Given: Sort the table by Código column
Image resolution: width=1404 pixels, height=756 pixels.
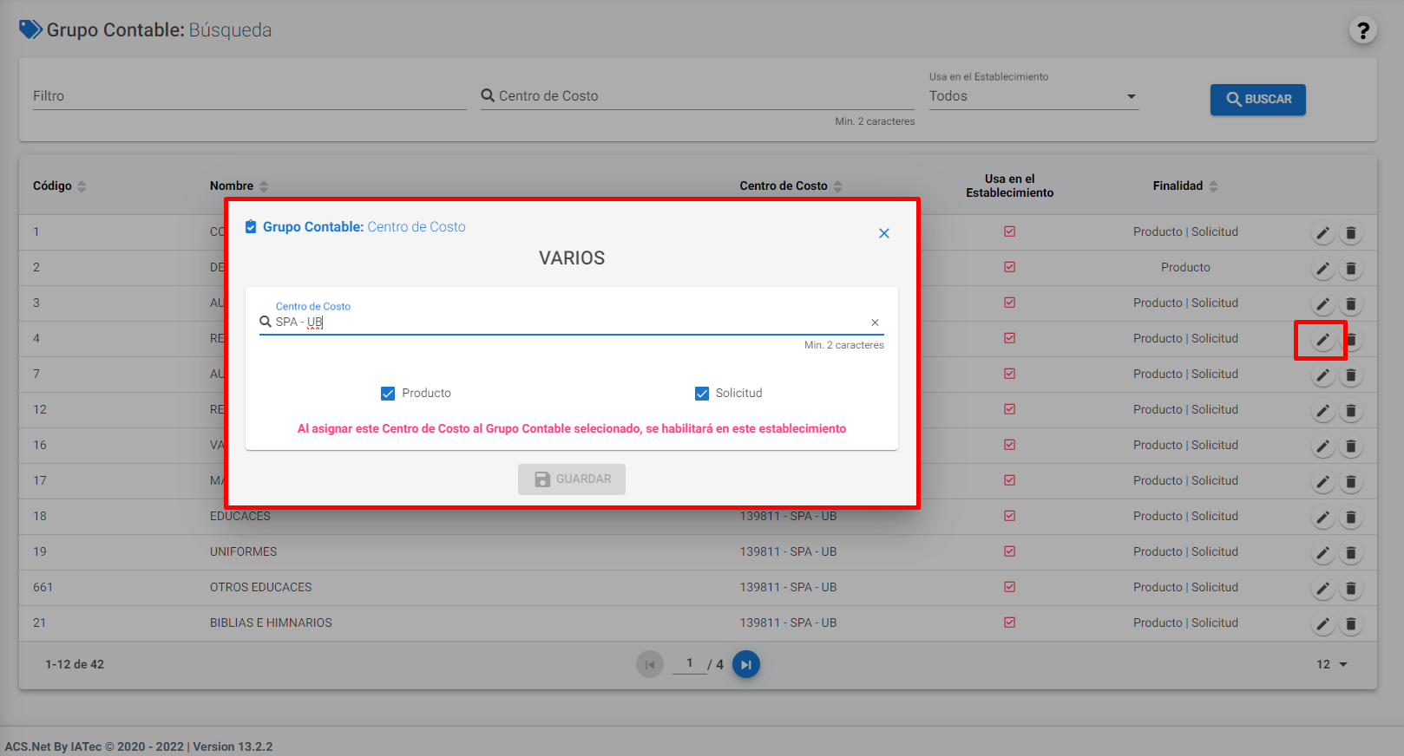Looking at the screenshot, I should (x=59, y=186).
